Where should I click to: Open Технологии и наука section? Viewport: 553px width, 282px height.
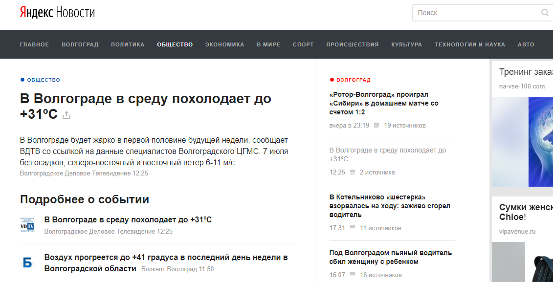pyautogui.click(x=470, y=44)
